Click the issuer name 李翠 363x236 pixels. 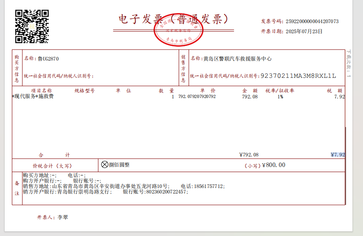[62, 217]
